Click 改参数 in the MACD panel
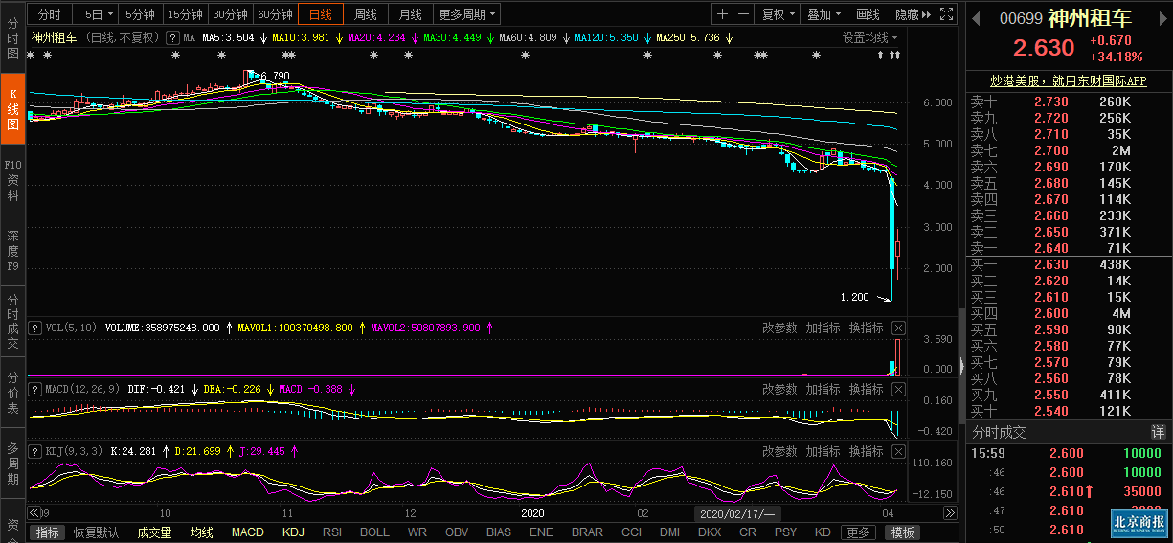 (x=779, y=389)
